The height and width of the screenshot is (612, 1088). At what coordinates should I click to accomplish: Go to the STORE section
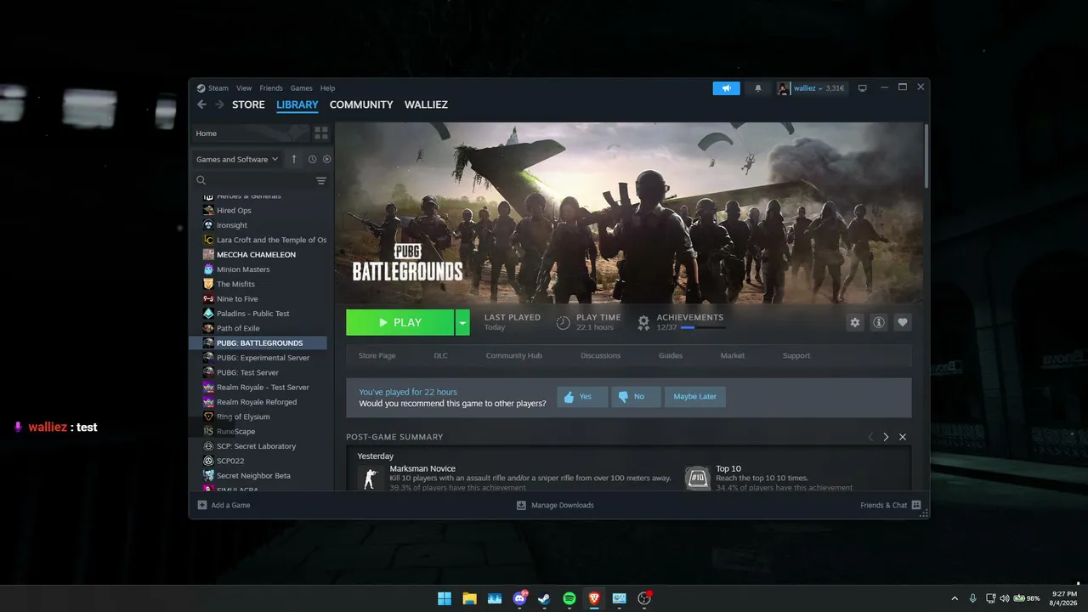point(248,105)
